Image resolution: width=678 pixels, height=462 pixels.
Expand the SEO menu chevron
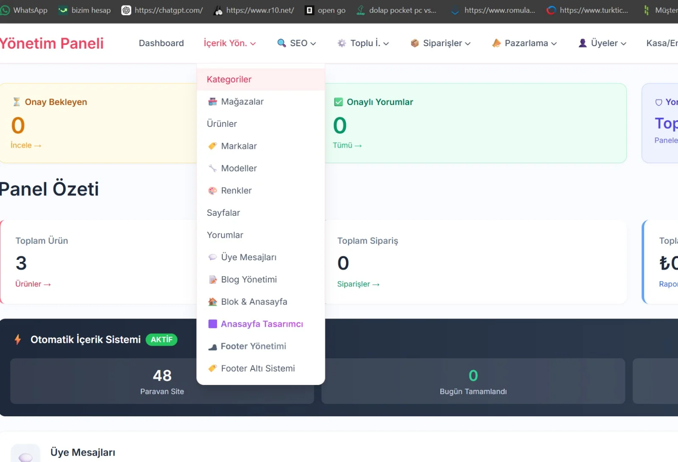click(313, 44)
